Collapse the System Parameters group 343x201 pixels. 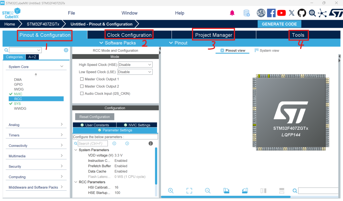click(76, 150)
